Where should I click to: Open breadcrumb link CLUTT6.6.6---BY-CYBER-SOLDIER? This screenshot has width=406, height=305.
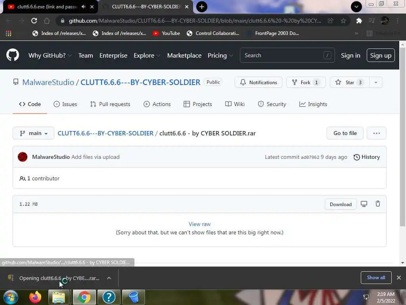(105, 133)
